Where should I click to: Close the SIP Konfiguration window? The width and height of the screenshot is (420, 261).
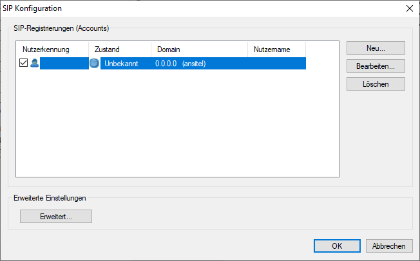point(408,8)
